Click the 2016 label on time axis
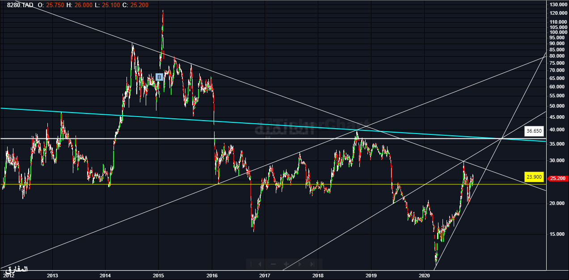569x280 pixels. [x=212, y=276]
